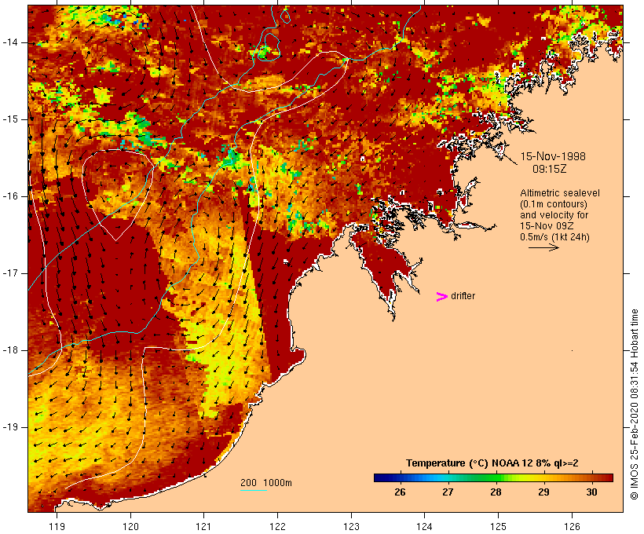Click the 'Altimetric sealevel' caption line
The height and width of the screenshot is (534, 644).
click(560, 193)
